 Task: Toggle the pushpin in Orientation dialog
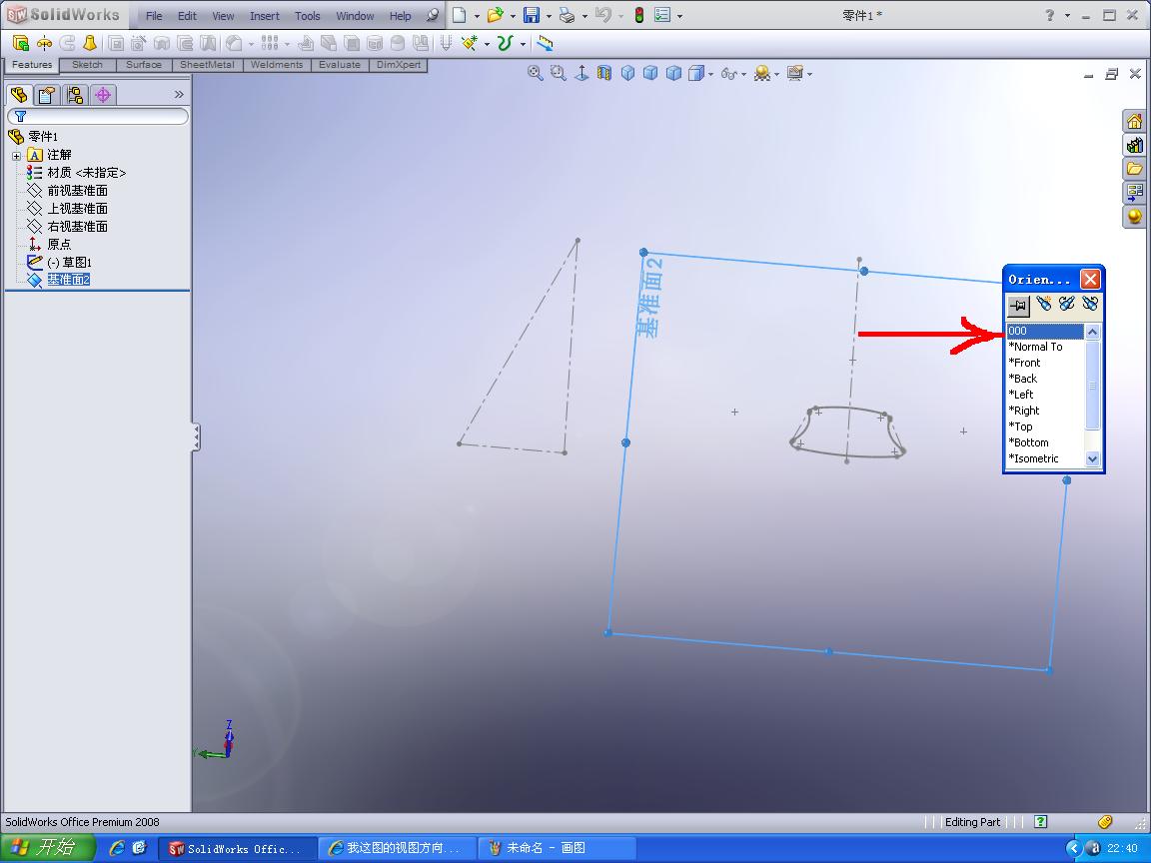[x=1018, y=306]
